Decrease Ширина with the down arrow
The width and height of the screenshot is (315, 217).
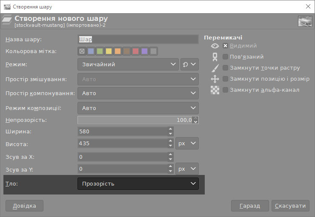click(170, 134)
